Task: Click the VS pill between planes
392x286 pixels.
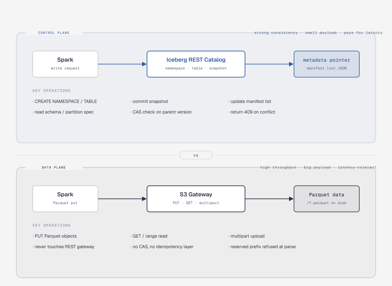Action: click(x=196, y=155)
